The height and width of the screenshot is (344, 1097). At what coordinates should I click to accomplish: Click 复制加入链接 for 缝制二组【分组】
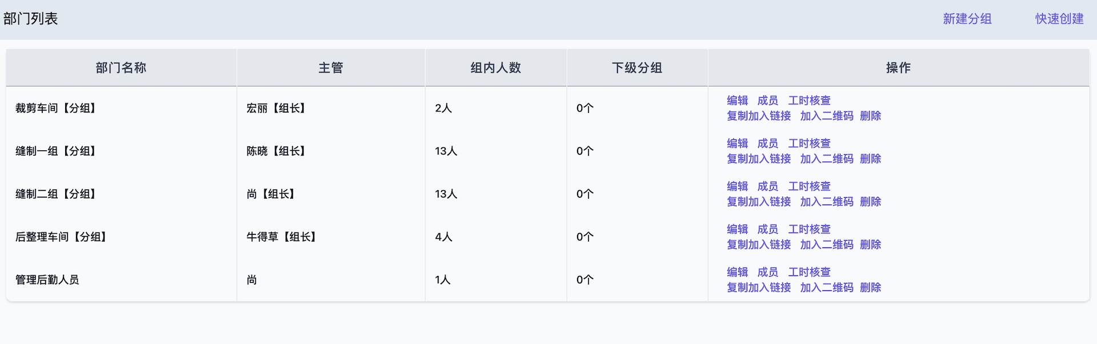759,202
